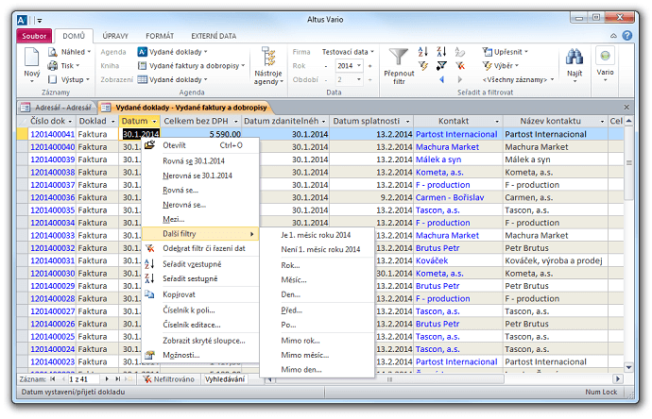Click the previous record blue arrow in ribbon
The width and height of the screenshot is (652, 419).
441,79
